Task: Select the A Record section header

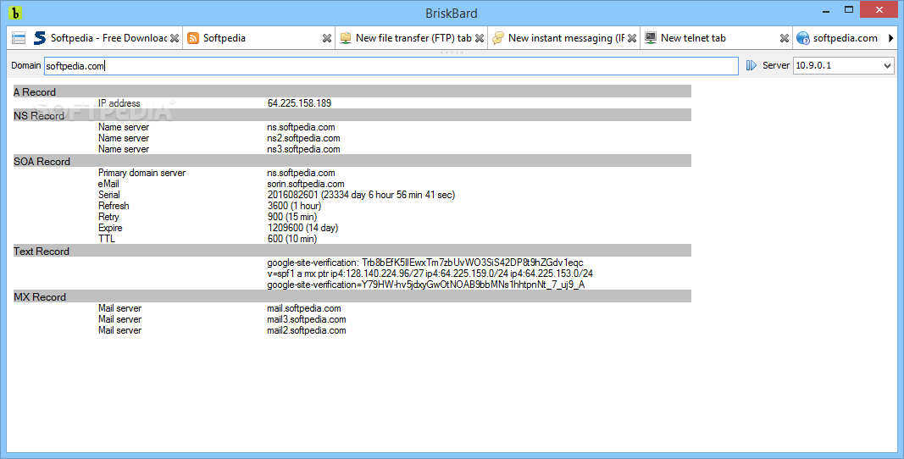Action: tap(352, 91)
